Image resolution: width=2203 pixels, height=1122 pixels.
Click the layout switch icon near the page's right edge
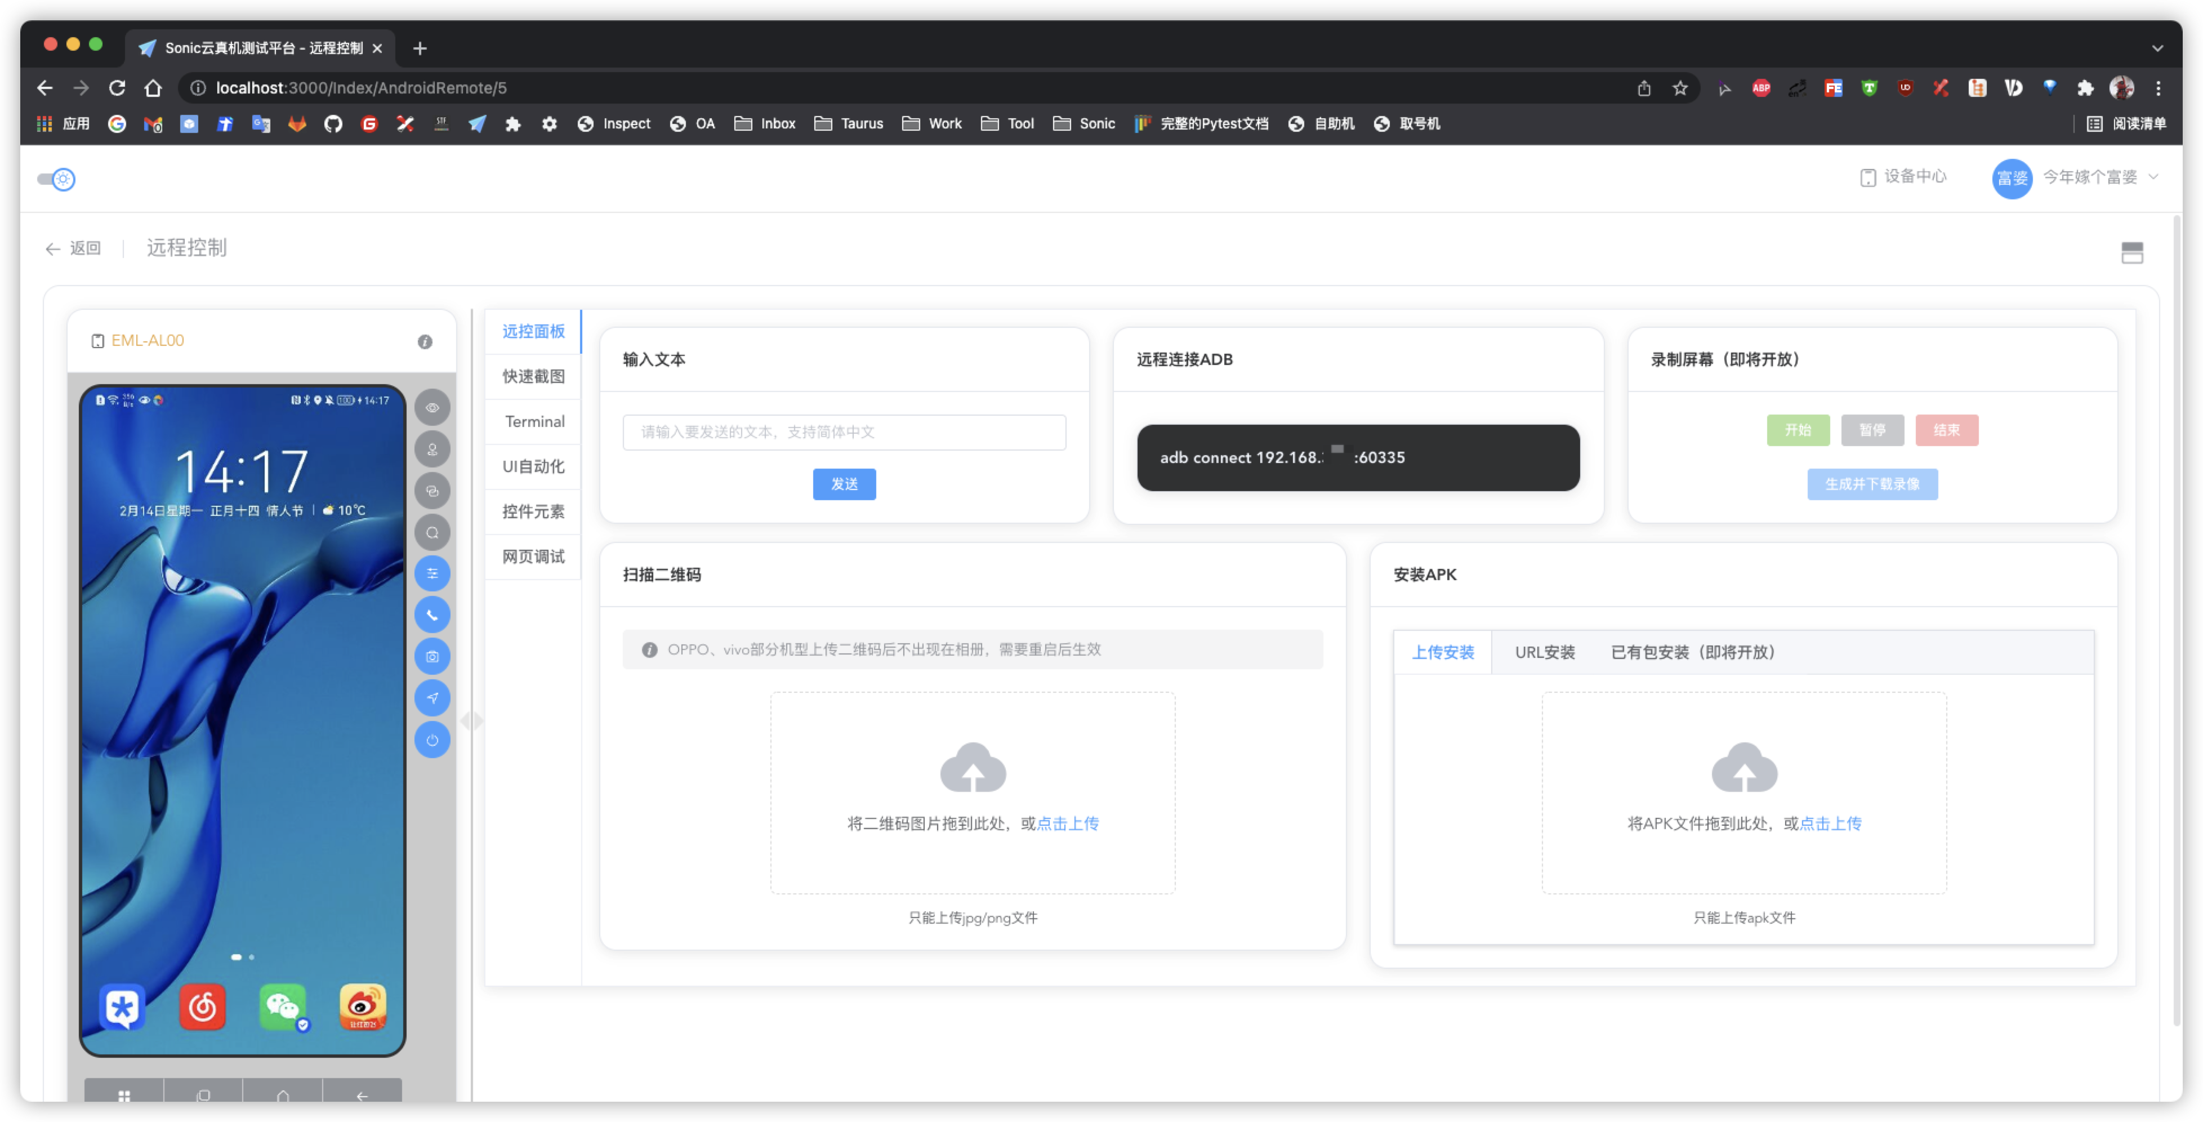coord(2132,252)
